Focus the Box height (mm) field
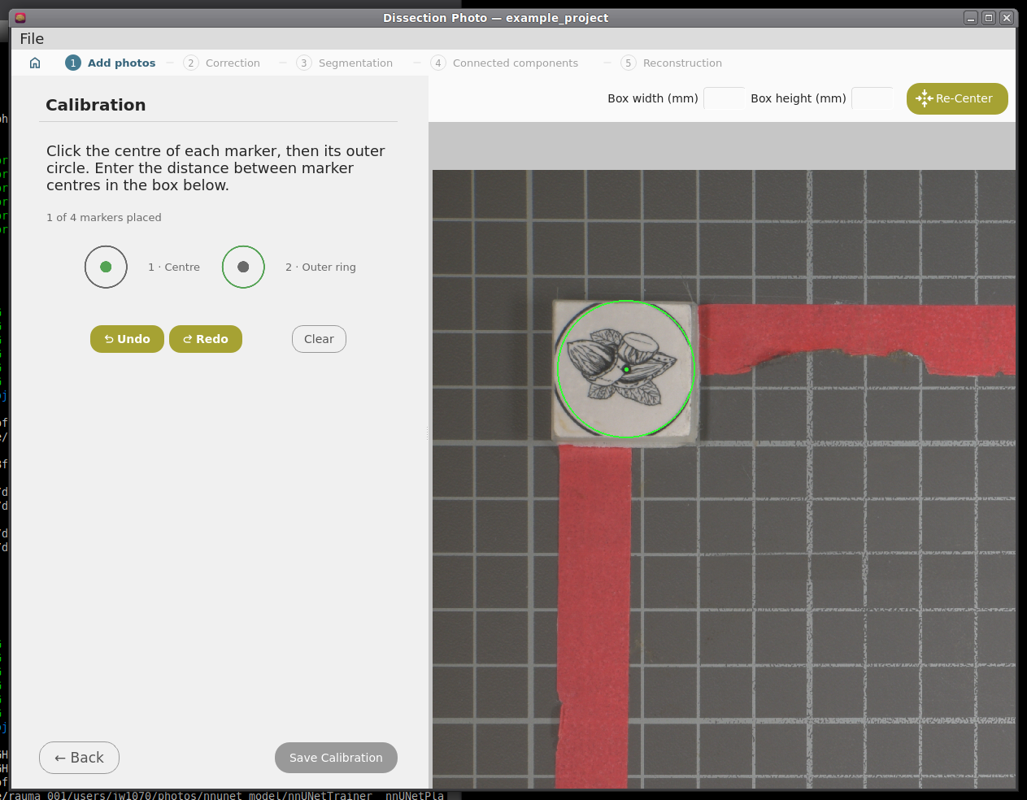Screen dimensions: 1027x800 873,98
